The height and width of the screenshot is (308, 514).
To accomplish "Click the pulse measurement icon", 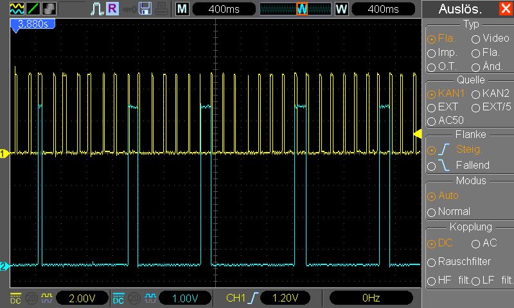I will (96, 9).
